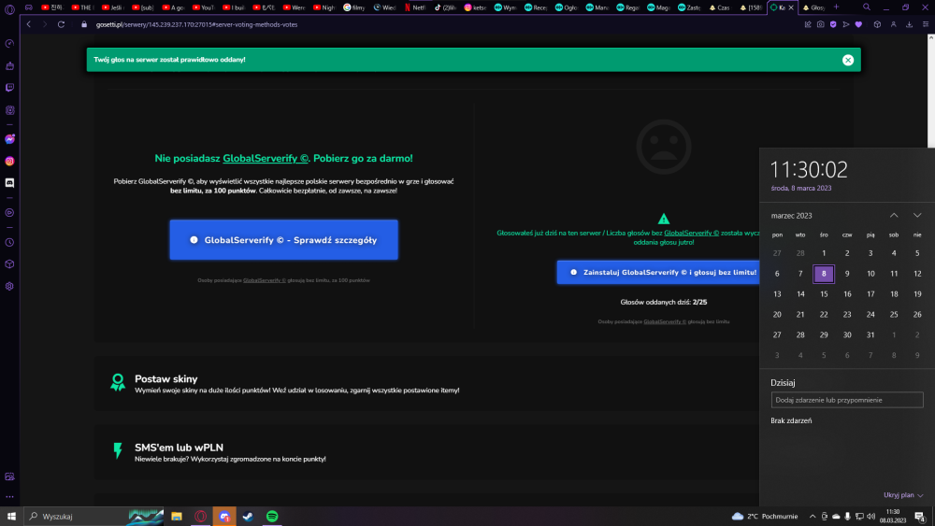Open Extensions cube icon in sidebar
The width and height of the screenshot is (935, 526).
tap(9, 263)
